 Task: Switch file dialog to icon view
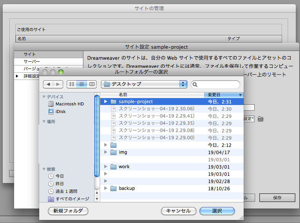click(x=72, y=84)
